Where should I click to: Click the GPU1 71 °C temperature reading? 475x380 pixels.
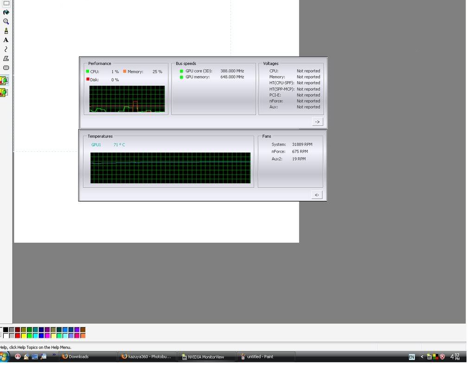[108, 145]
